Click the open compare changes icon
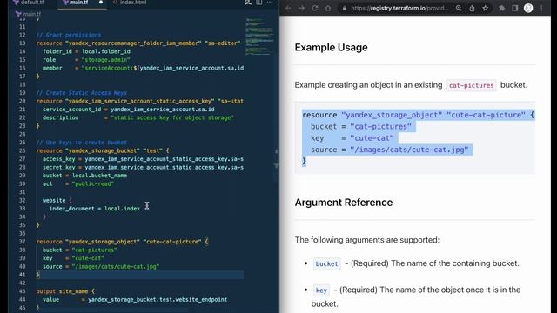 coord(248,3)
